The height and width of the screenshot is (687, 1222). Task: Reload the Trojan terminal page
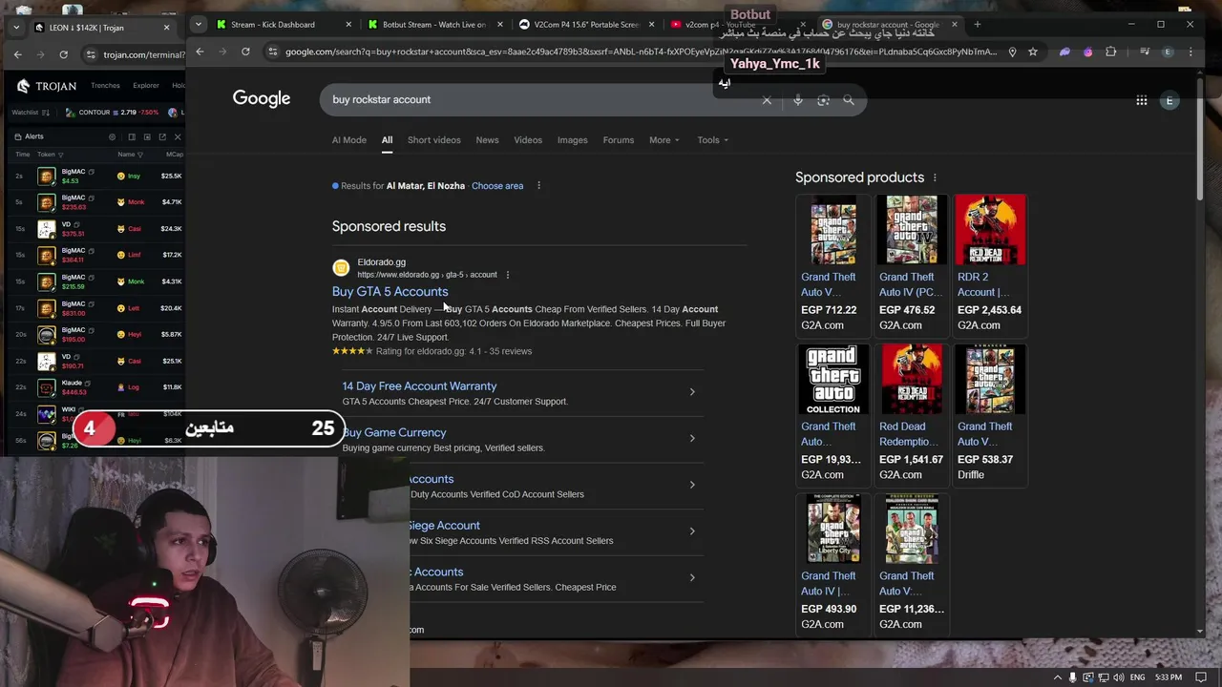tap(63, 54)
